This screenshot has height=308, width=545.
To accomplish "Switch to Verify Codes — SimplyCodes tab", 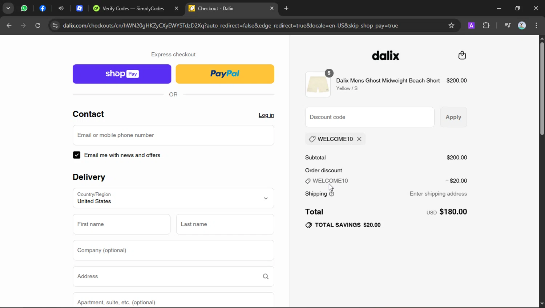I will click(x=133, y=8).
